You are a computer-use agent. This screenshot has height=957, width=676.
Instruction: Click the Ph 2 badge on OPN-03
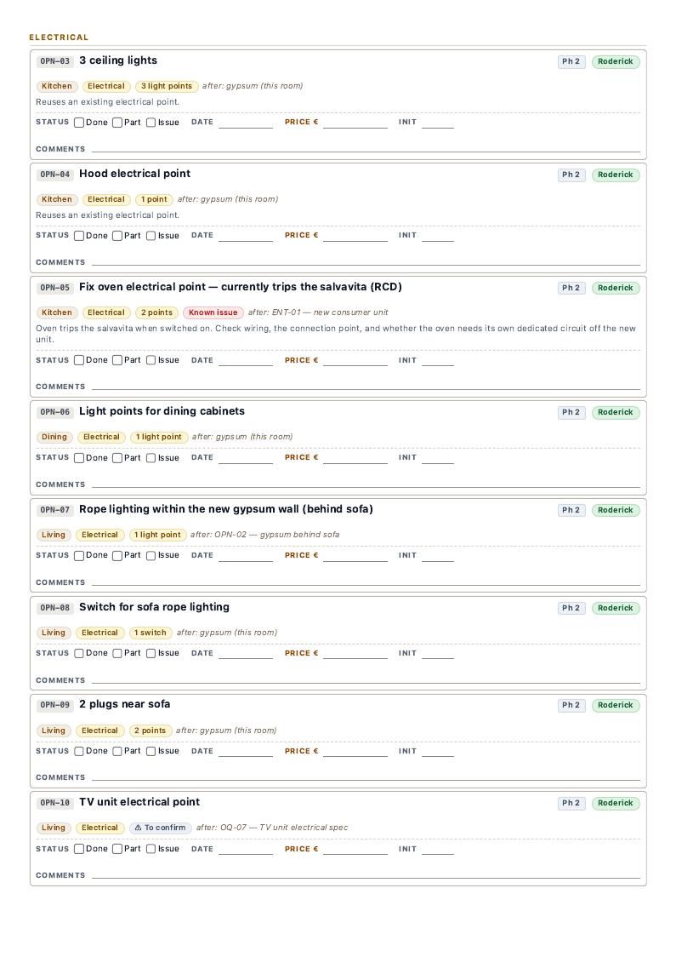pos(571,61)
